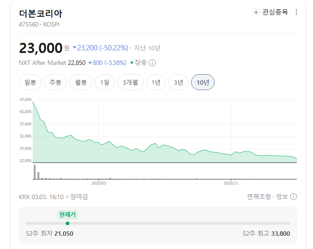Click the green 장중 status dot
Image resolution: width=313 pixels, height=249 pixels.
coord(132,63)
